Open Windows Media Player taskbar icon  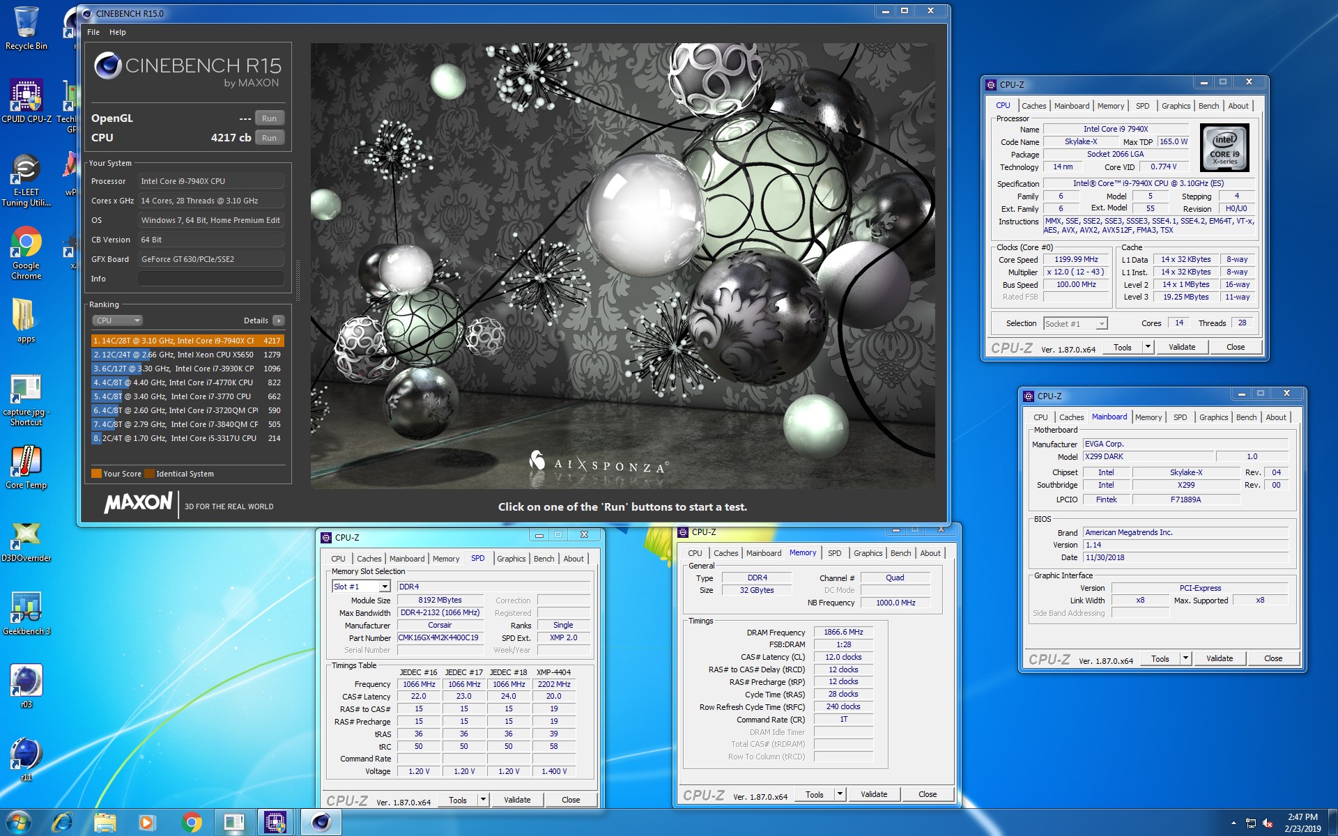pyautogui.click(x=147, y=823)
